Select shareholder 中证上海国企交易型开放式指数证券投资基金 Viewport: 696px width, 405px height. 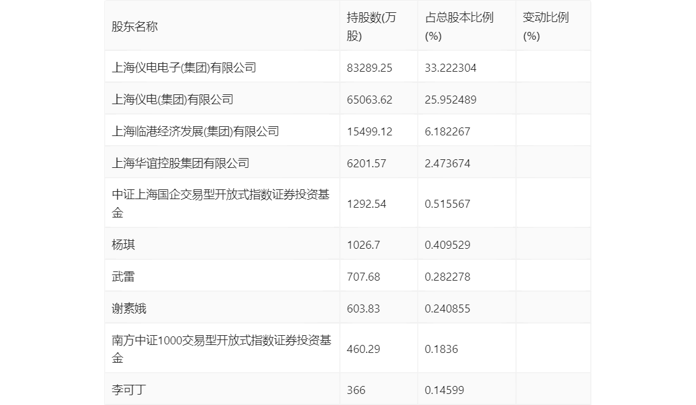pyautogui.click(x=220, y=203)
